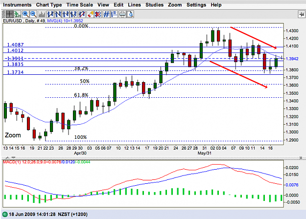Open the Chart Type menu
The width and height of the screenshot is (306, 219).
tap(49, 5)
